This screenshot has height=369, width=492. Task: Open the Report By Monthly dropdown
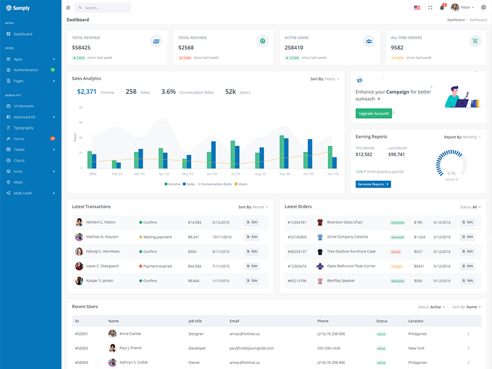[462, 137]
